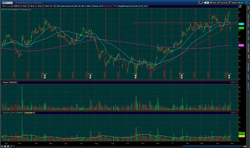Open the flask share/studies quick icon
The image size is (250, 148).
click(x=200, y=3)
